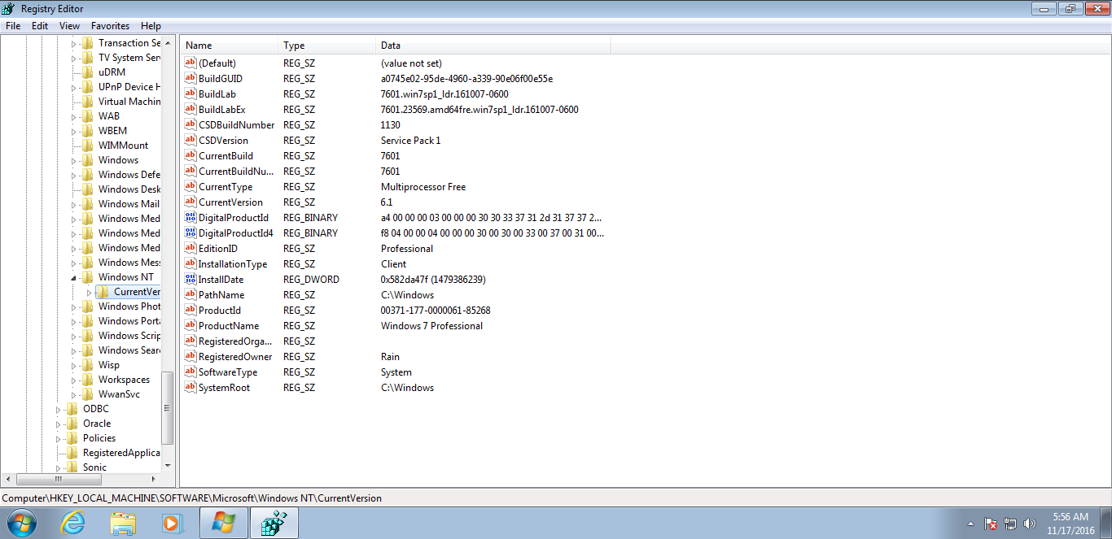Expand the Oracle tree node

coord(59,424)
